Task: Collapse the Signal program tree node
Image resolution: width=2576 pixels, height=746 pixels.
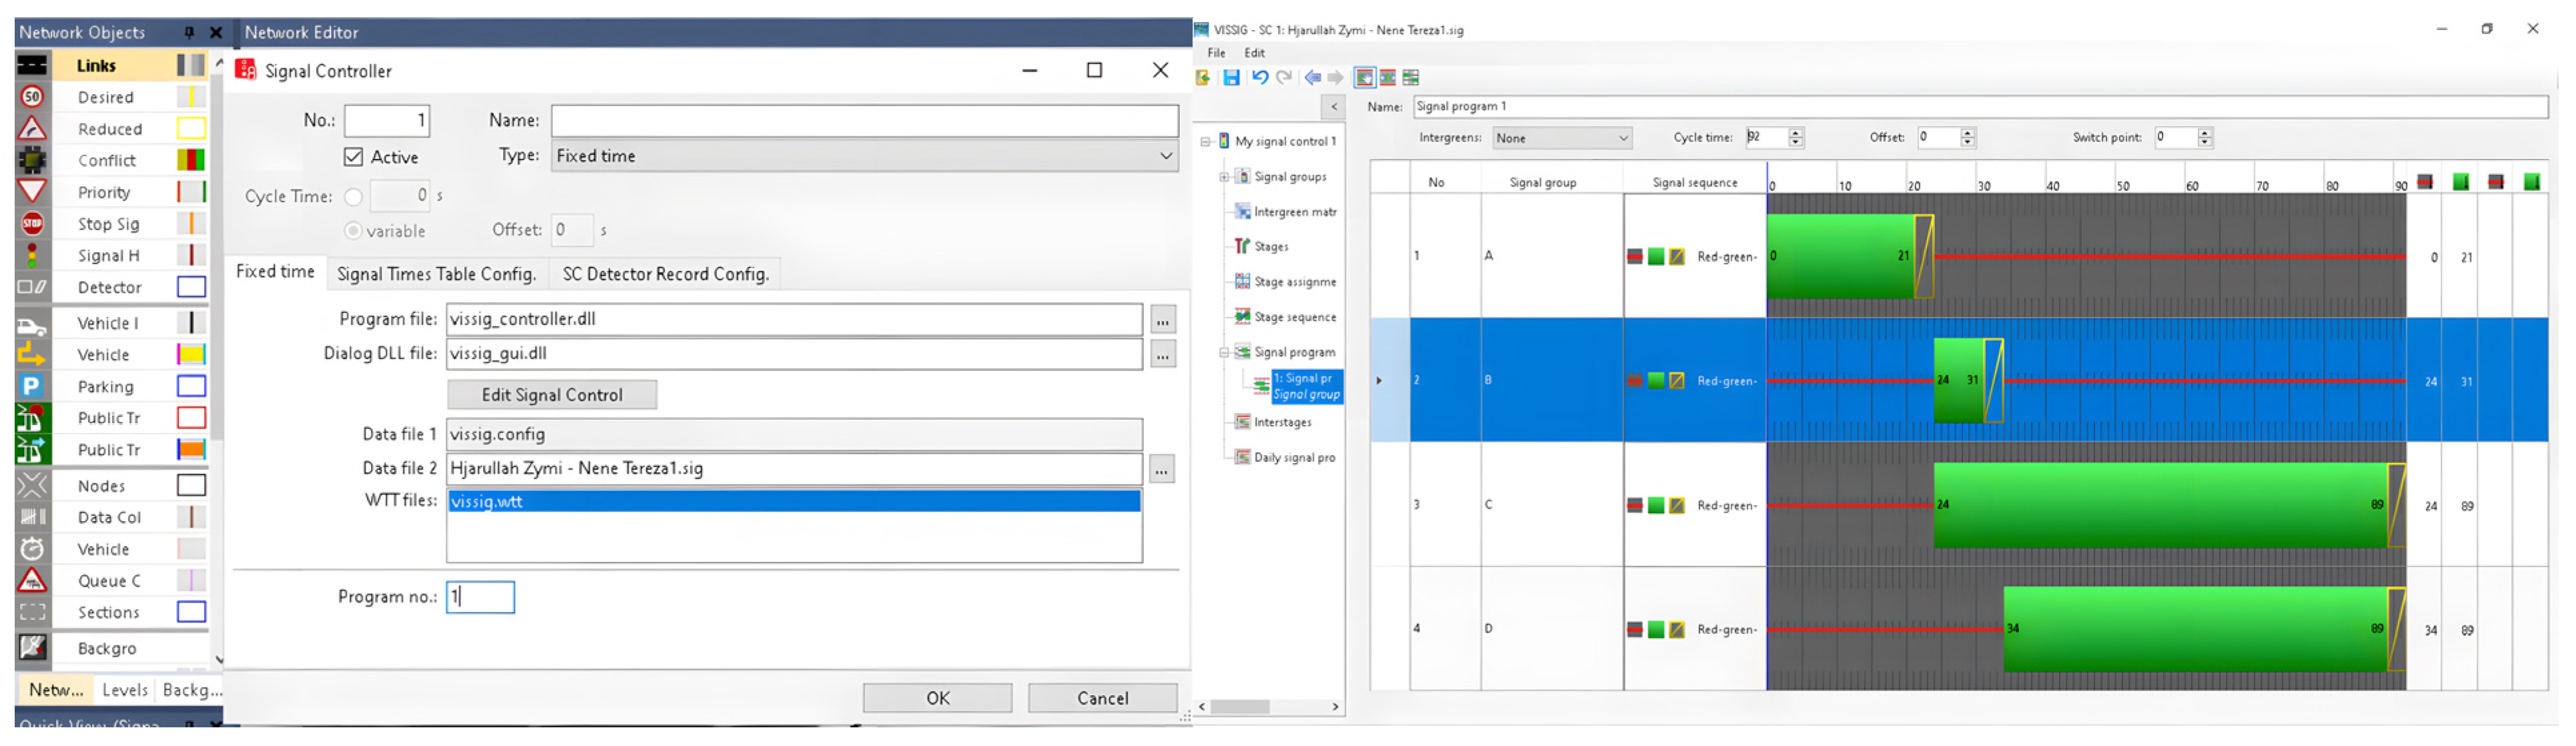Action: 1223,353
